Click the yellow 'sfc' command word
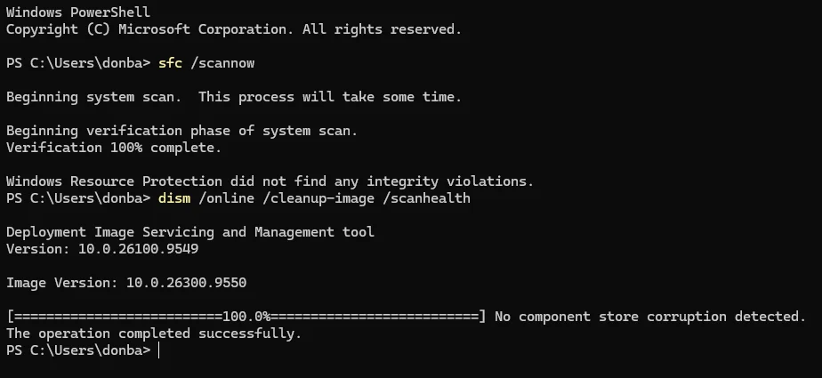Screen dimensions: 822x378 (x=170, y=63)
